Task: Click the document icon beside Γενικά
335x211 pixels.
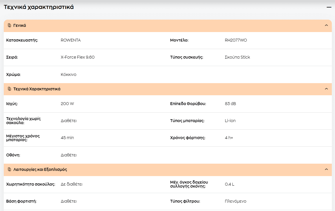Action: click(x=9, y=25)
